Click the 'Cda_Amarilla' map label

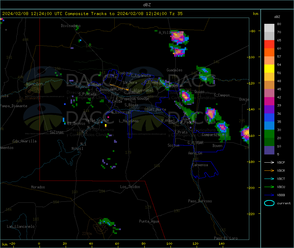click(24, 141)
